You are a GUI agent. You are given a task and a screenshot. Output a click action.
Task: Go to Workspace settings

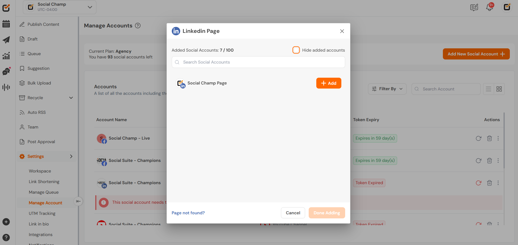pos(40,171)
